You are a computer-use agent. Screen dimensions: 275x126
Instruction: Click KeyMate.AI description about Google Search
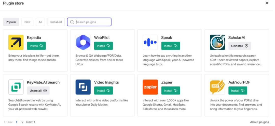35,104
